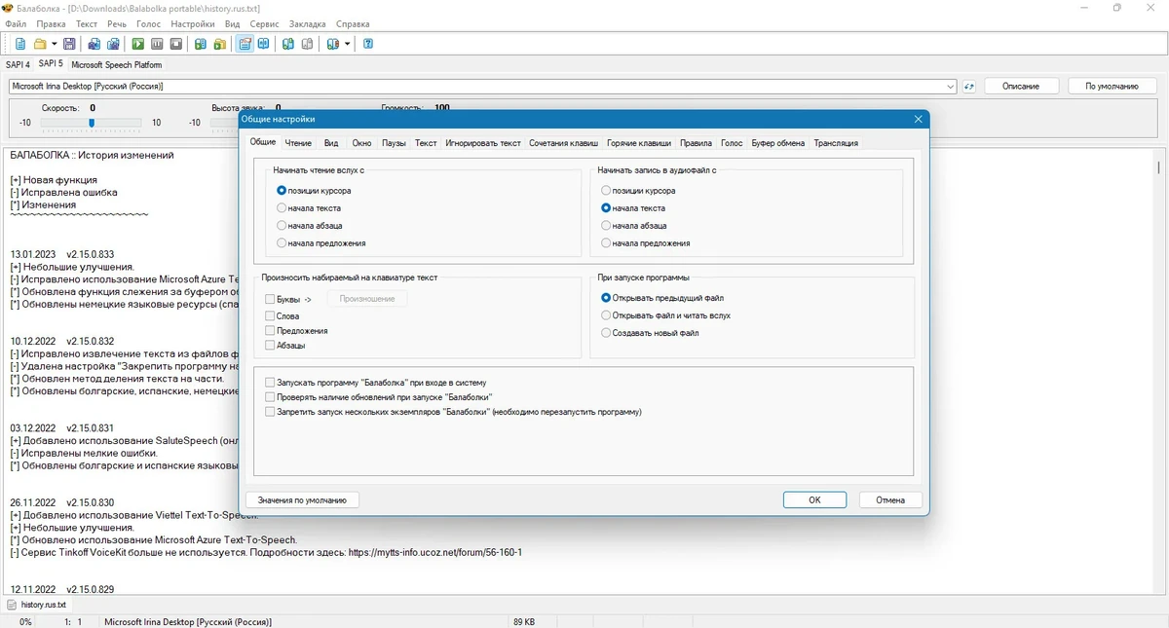The image size is (1169, 628).
Task: Start reading aloud with green Play icon
Action: tap(138, 44)
